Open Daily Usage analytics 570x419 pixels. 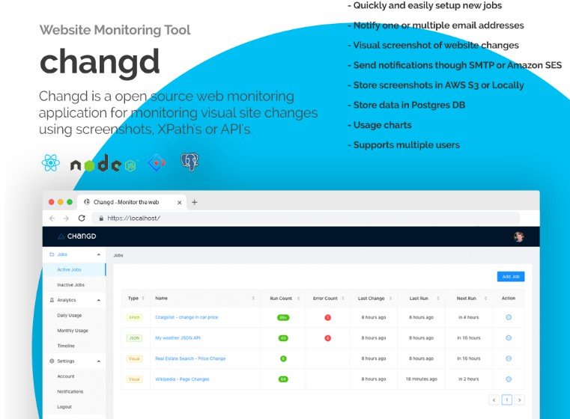(x=74, y=315)
